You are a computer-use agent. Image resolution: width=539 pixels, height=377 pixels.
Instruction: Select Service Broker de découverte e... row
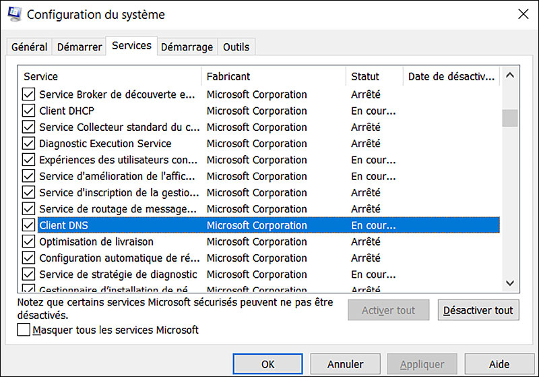(x=261, y=94)
